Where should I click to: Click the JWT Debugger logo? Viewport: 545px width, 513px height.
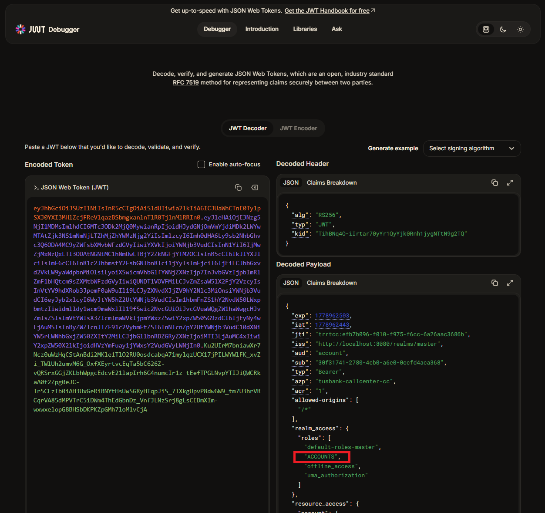47,29
